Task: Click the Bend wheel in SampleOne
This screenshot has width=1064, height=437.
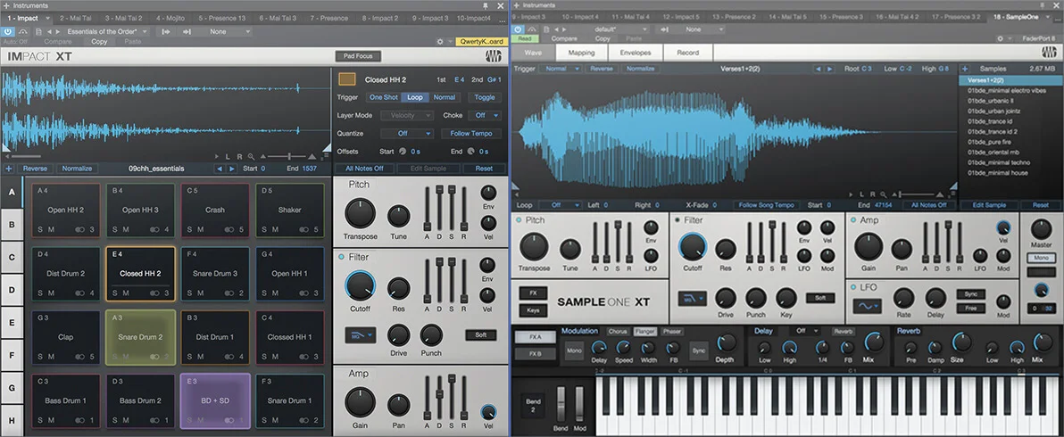Action: (x=561, y=405)
